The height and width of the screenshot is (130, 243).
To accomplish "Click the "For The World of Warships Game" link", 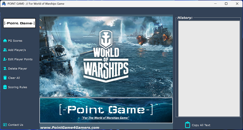I will click(106, 118).
